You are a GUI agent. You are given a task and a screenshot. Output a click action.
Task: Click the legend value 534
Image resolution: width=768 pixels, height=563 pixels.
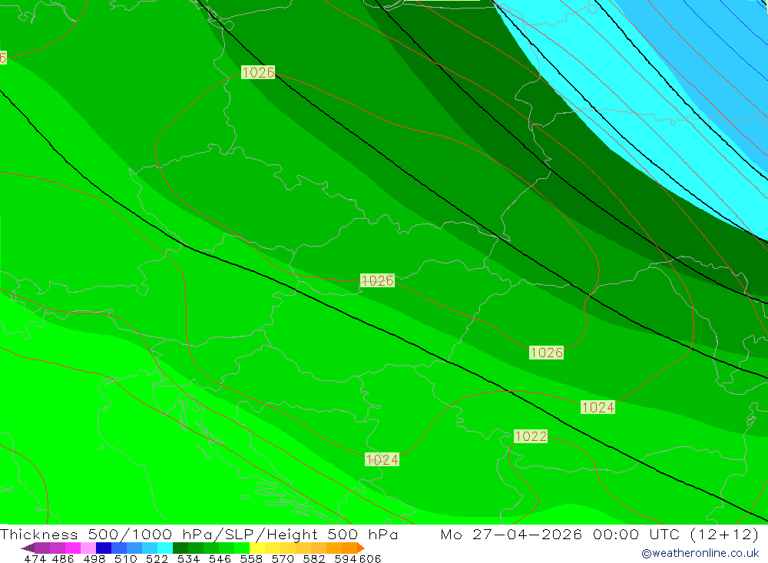188,558
